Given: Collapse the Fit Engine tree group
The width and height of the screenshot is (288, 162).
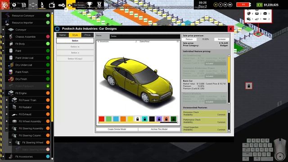Looking at the screenshot, I should coord(3,93).
